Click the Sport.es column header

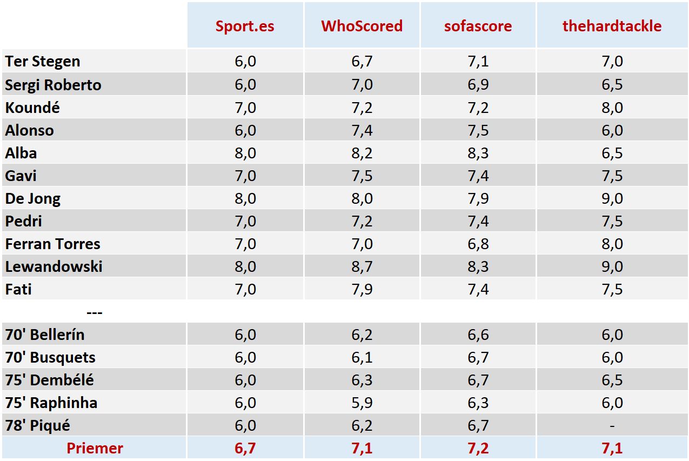click(x=245, y=26)
